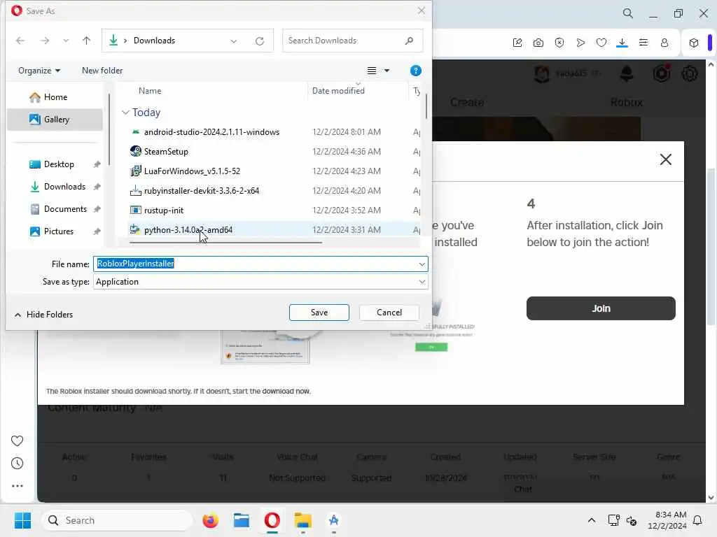The width and height of the screenshot is (717, 537).
Task: Open the Roblox Create tab
Action: click(x=467, y=102)
